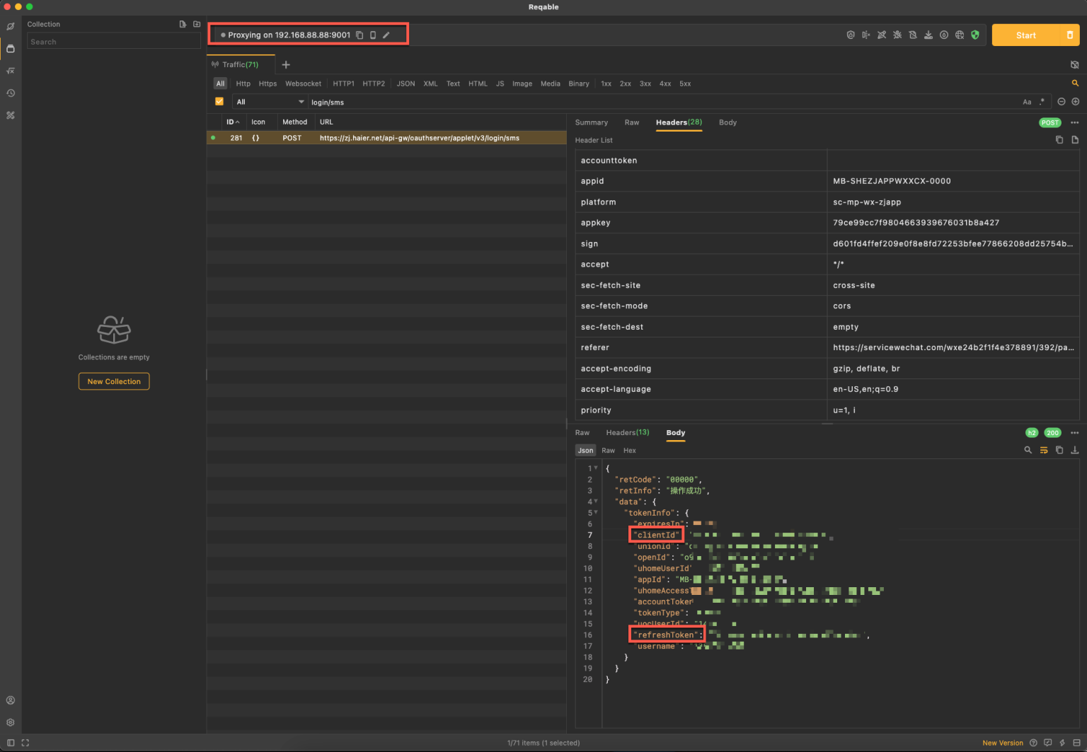Screen dimensions: 1087x752
Task: Open the compose pen icon in the left sidebar
Action: coord(11,27)
